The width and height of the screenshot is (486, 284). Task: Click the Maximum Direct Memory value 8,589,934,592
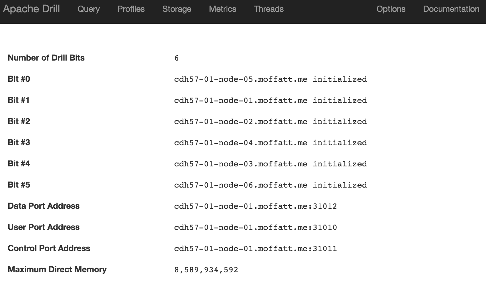(206, 270)
